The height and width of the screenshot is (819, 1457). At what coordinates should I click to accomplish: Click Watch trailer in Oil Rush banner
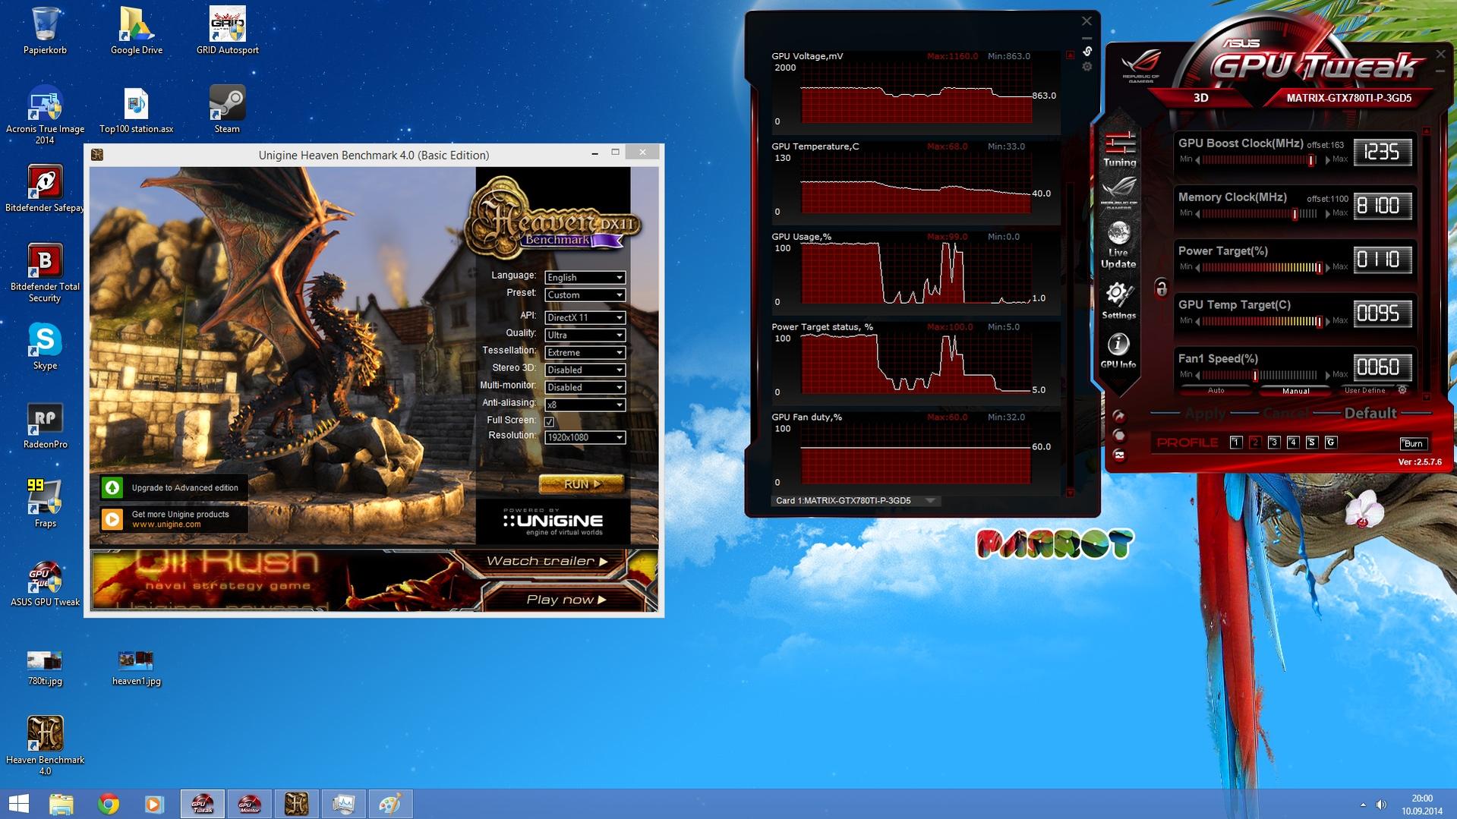pyautogui.click(x=547, y=562)
